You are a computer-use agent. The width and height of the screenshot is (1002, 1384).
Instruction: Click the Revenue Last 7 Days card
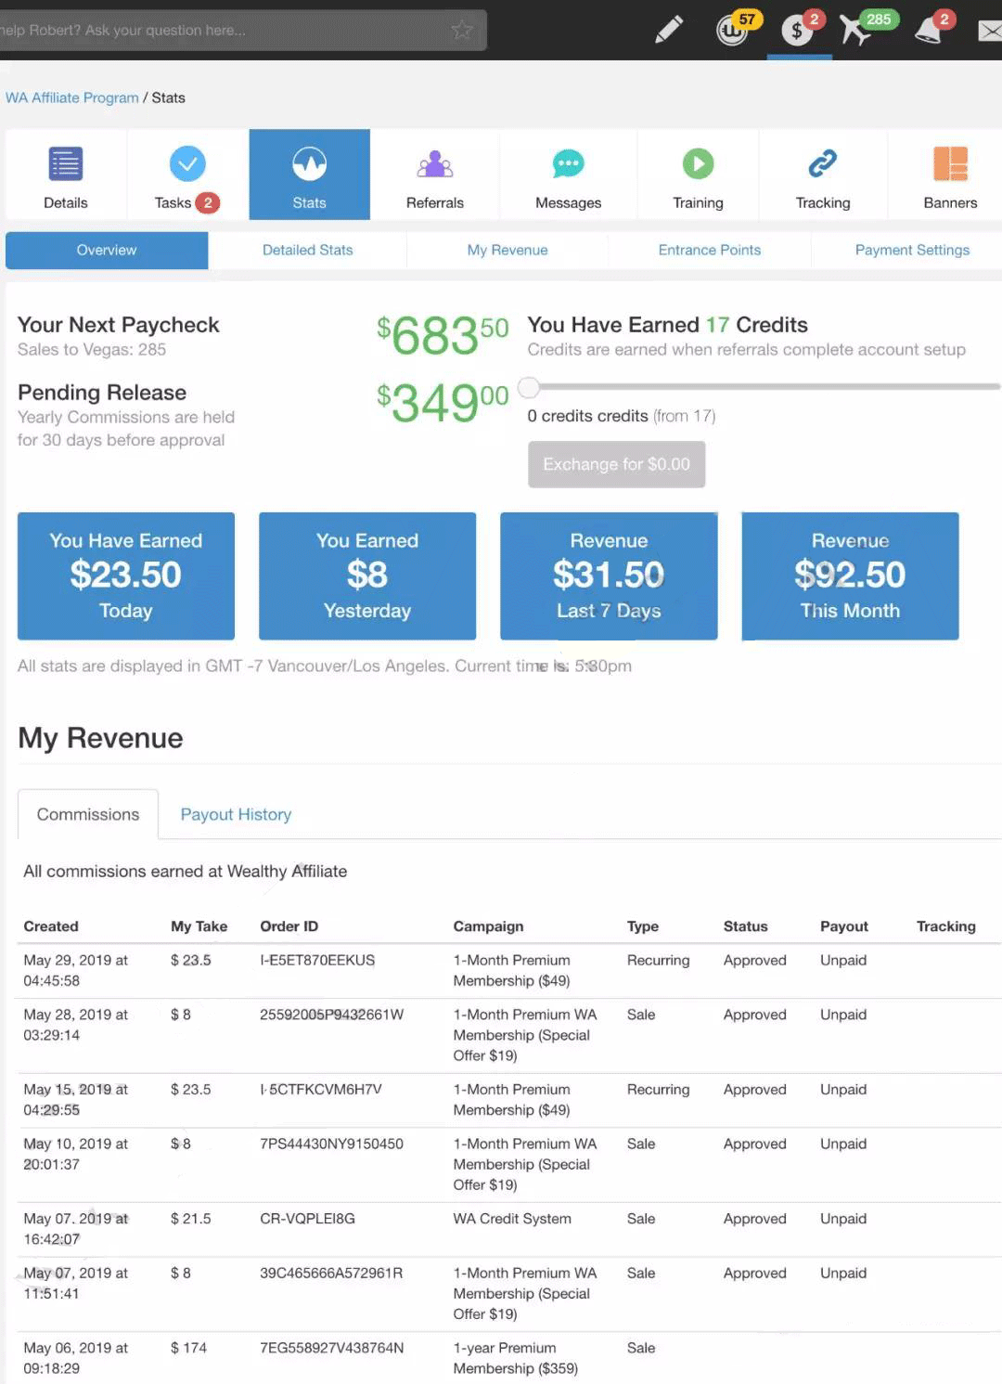[609, 576]
